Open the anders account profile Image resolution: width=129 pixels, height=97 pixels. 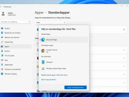tap(8, 14)
